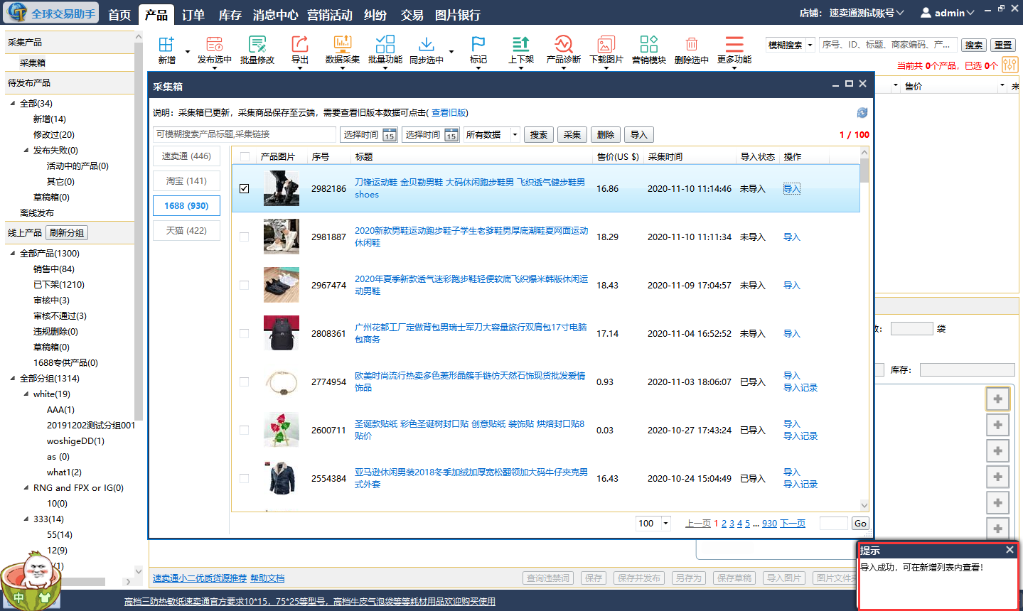Click the 刷新分组 button
Viewport: 1023px width, 611px height.
[67, 233]
